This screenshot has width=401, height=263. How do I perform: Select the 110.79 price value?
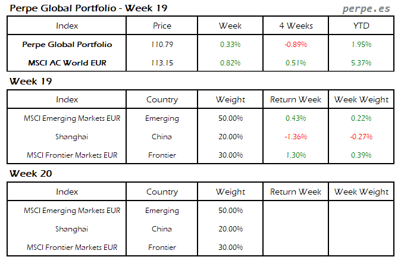[162, 44]
